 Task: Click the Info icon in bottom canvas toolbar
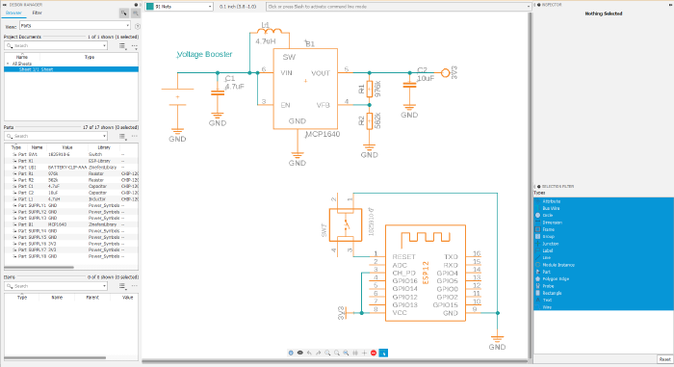[x=291, y=353]
